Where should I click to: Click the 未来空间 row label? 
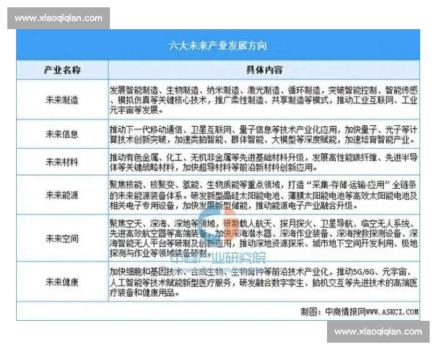pos(63,237)
